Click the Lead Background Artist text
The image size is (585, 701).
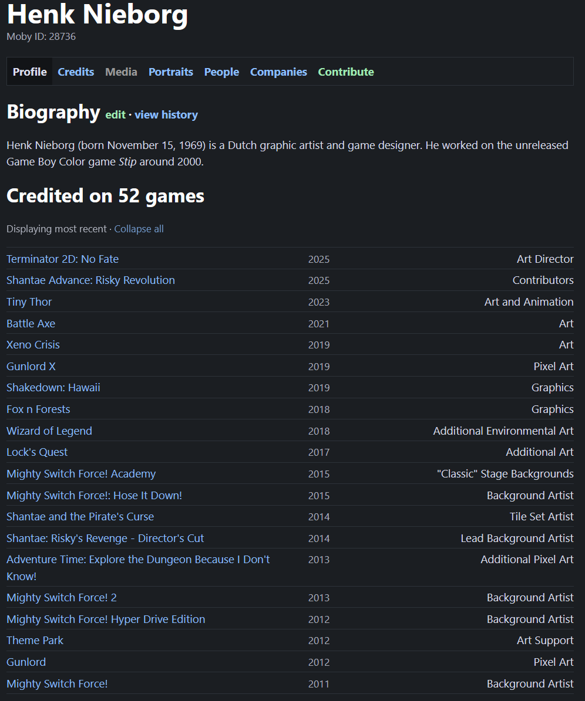pos(517,538)
